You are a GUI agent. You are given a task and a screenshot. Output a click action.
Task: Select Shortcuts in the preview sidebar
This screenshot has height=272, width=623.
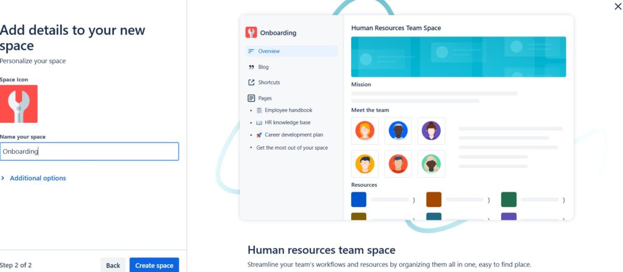269,82
